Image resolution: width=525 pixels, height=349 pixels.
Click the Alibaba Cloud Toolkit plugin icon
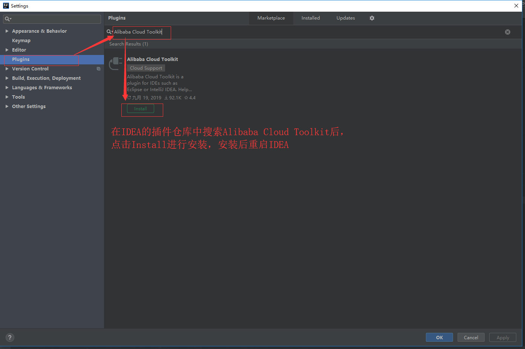click(x=116, y=64)
